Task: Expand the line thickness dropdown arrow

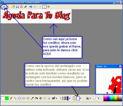Action: (x=70, y=98)
